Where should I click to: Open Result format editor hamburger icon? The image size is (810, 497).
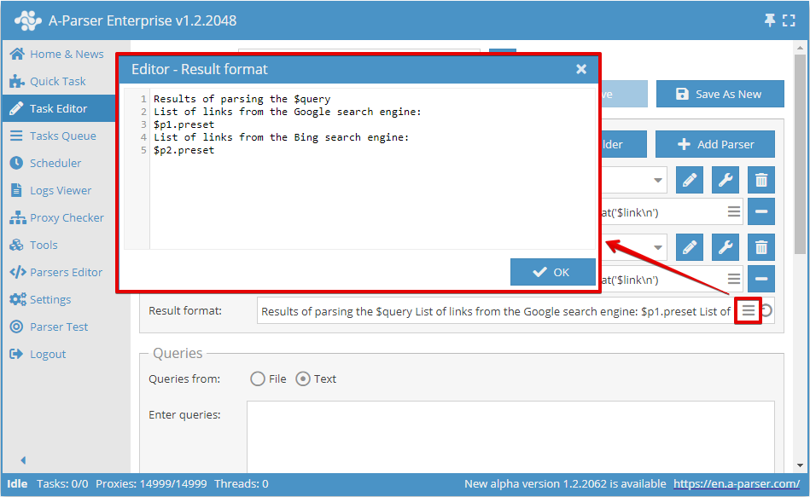(748, 311)
